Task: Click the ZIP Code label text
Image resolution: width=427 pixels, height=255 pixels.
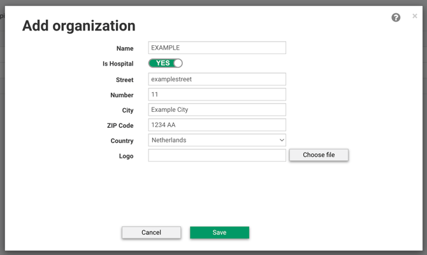Action: pyautogui.click(x=120, y=126)
